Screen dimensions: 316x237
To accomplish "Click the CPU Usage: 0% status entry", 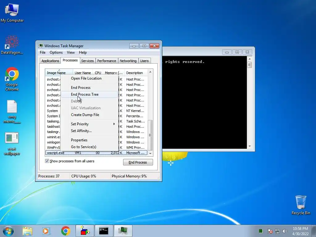I will click(x=84, y=176).
